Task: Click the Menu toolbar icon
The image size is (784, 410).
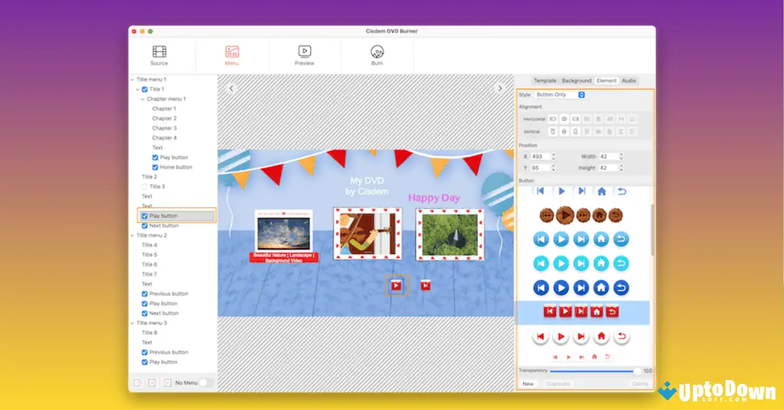Action: 232,52
